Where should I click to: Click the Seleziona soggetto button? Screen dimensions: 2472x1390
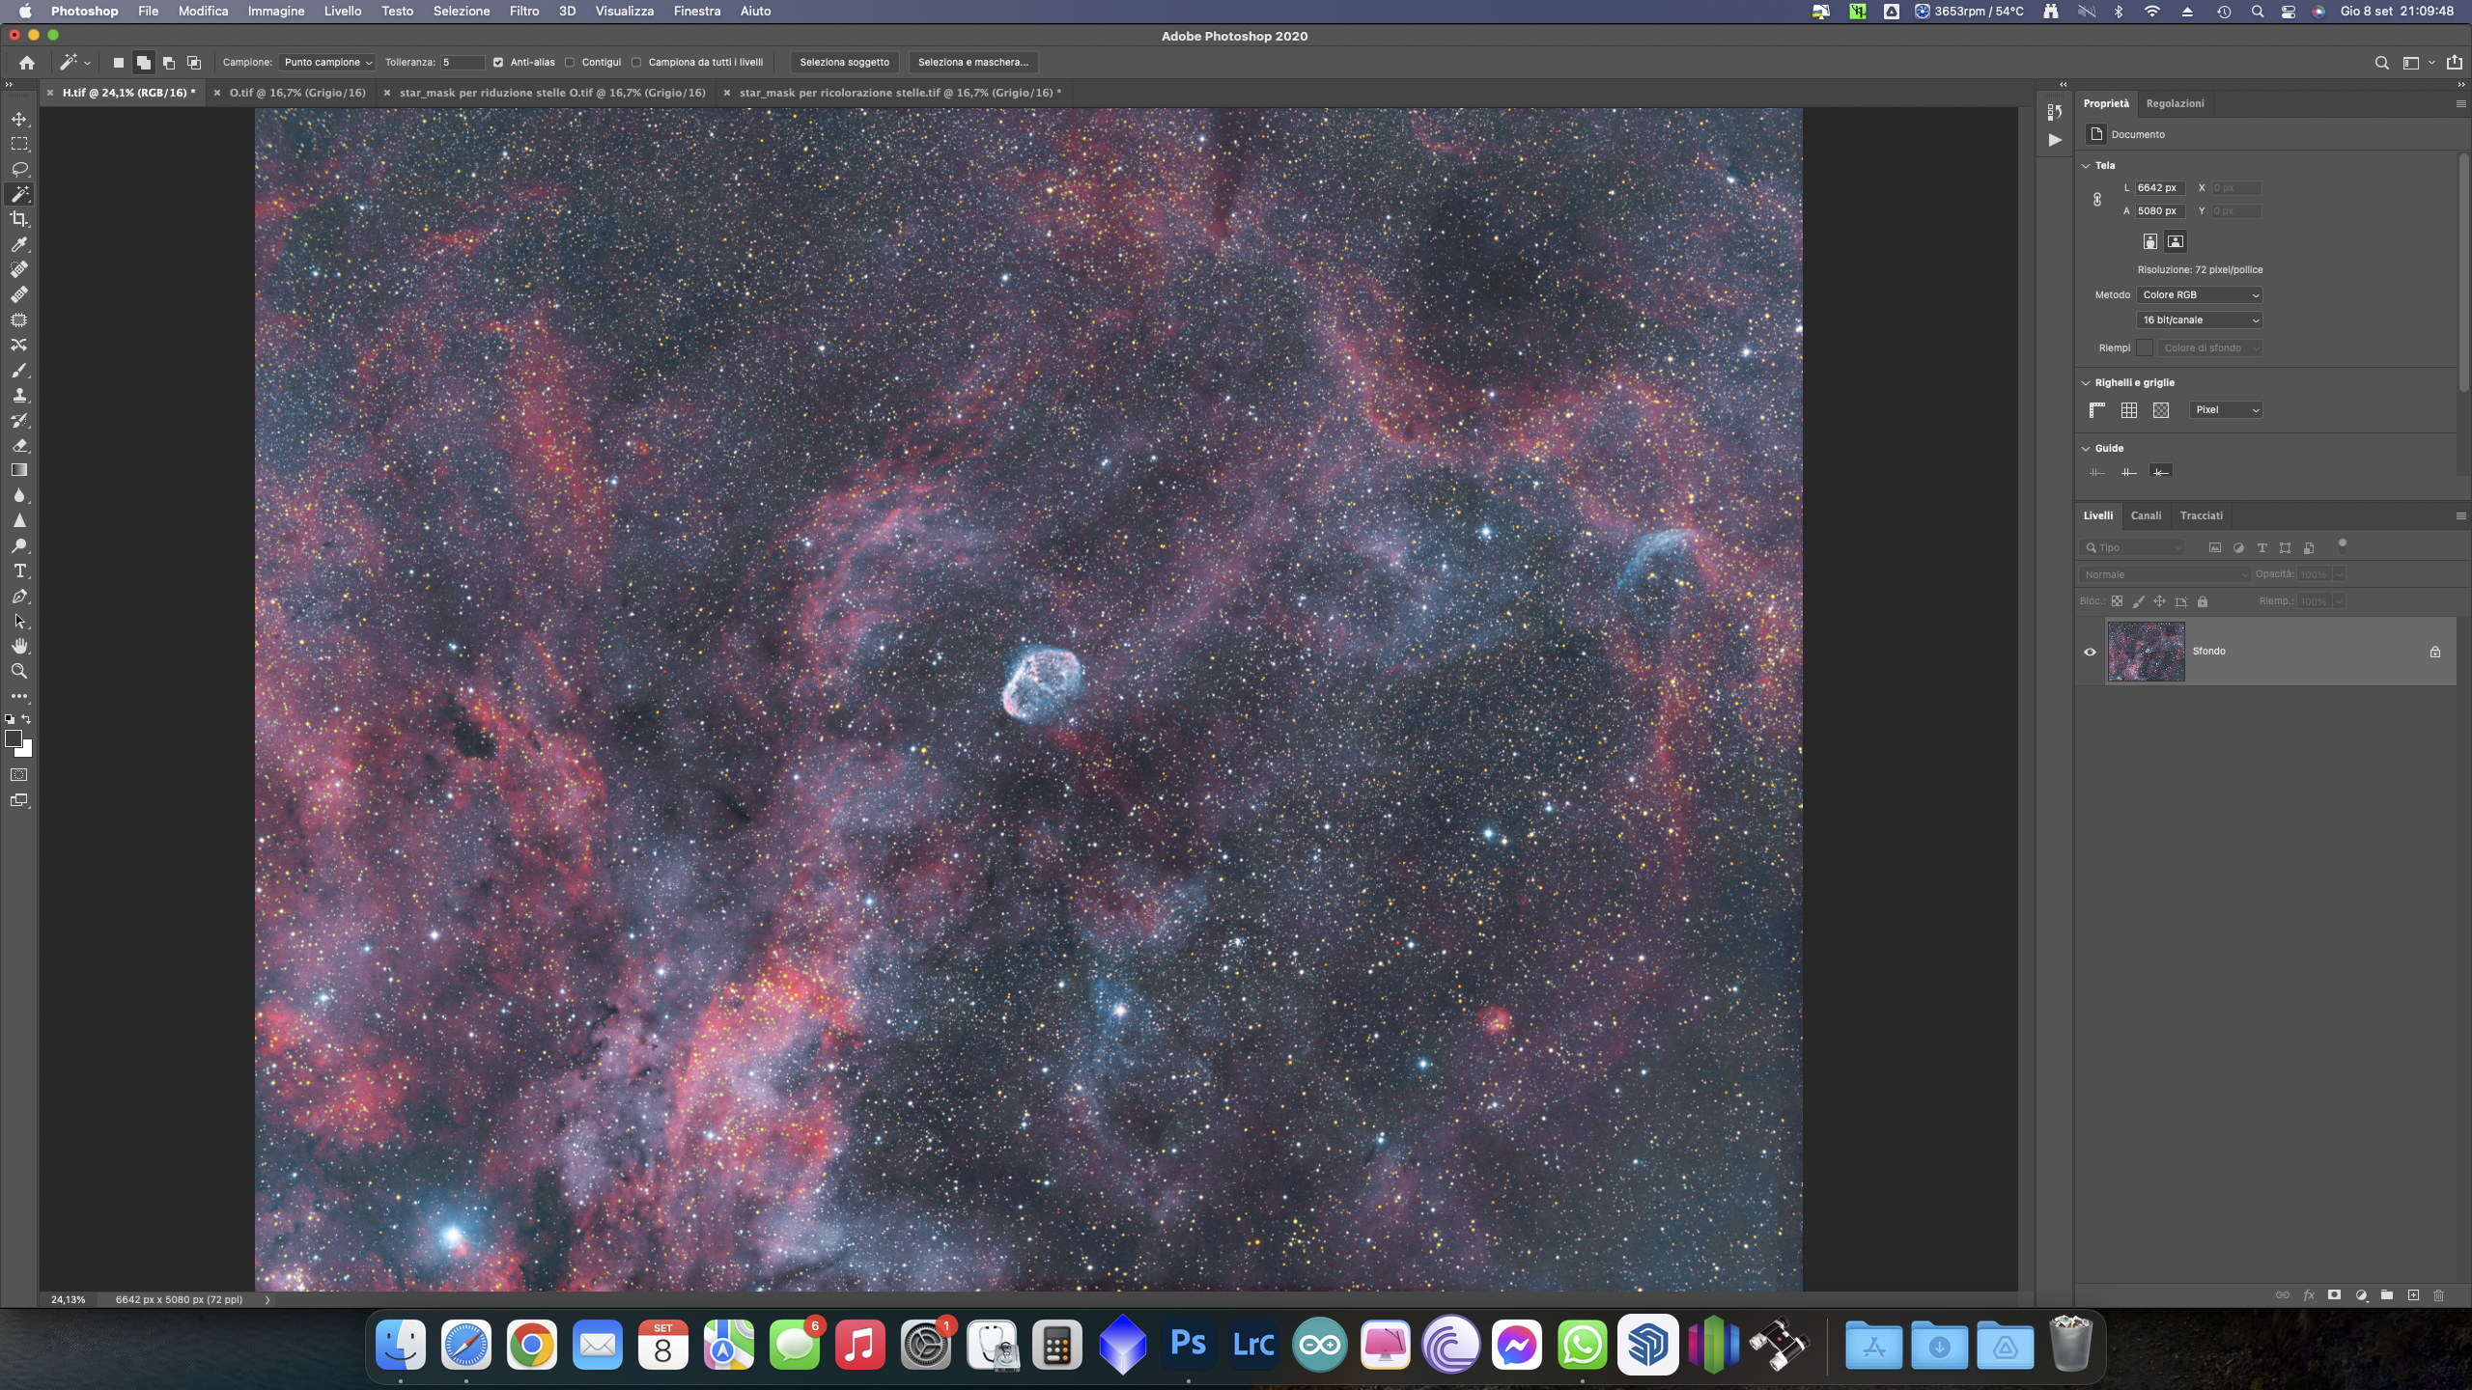pos(844,63)
